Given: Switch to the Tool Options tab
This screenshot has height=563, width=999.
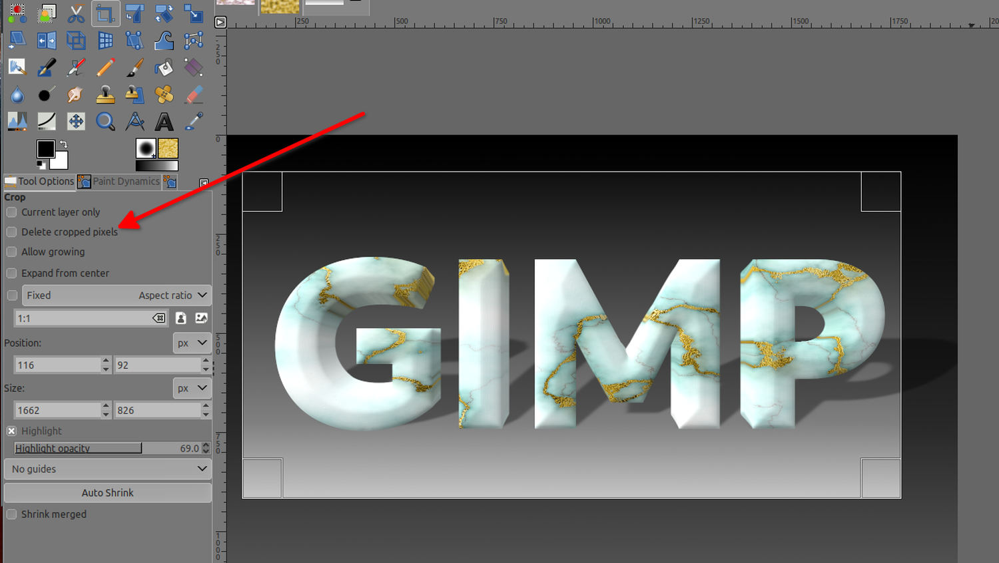Looking at the screenshot, I should pos(39,182).
